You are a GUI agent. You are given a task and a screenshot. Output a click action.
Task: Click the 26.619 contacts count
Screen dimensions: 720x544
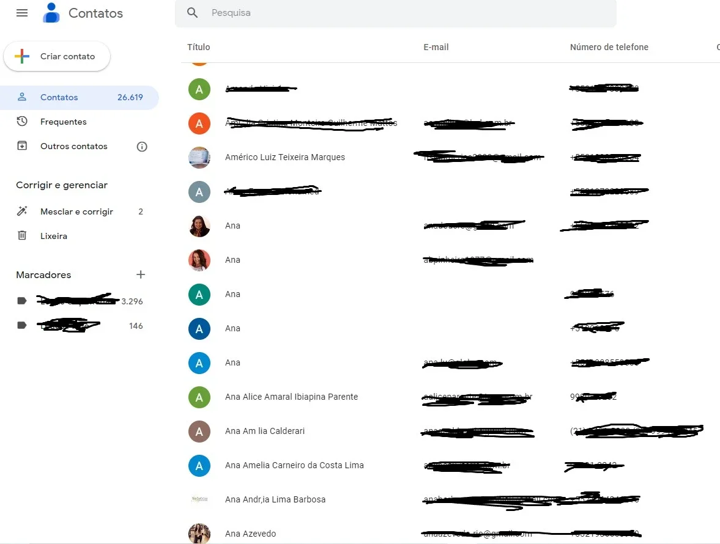pyautogui.click(x=130, y=97)
